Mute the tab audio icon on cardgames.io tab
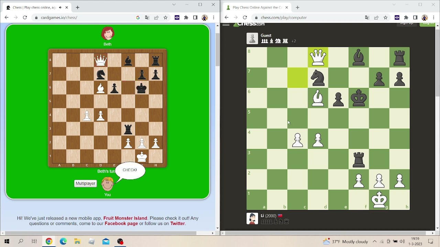Screen dimensions: 440x247 tap(60, 8)
